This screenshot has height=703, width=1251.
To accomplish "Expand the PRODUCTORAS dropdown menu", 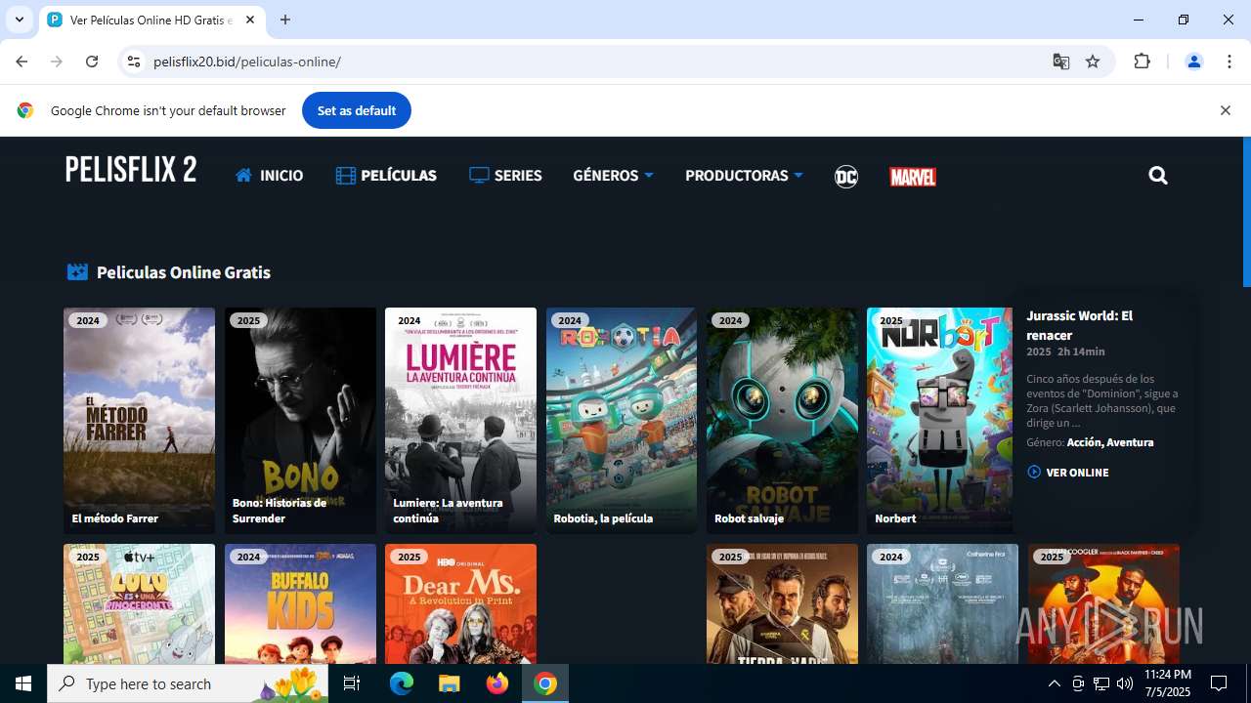I will coord(744,176).
